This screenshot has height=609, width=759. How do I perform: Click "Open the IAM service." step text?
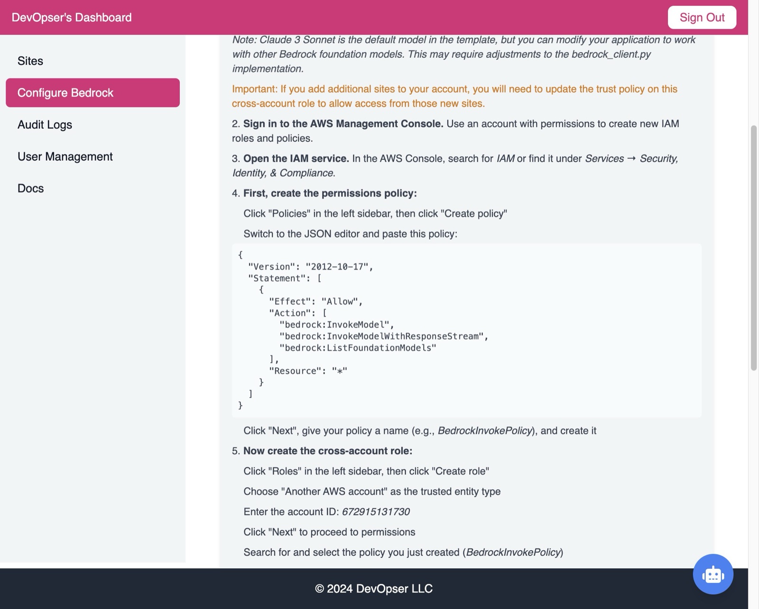pos(296,158)
